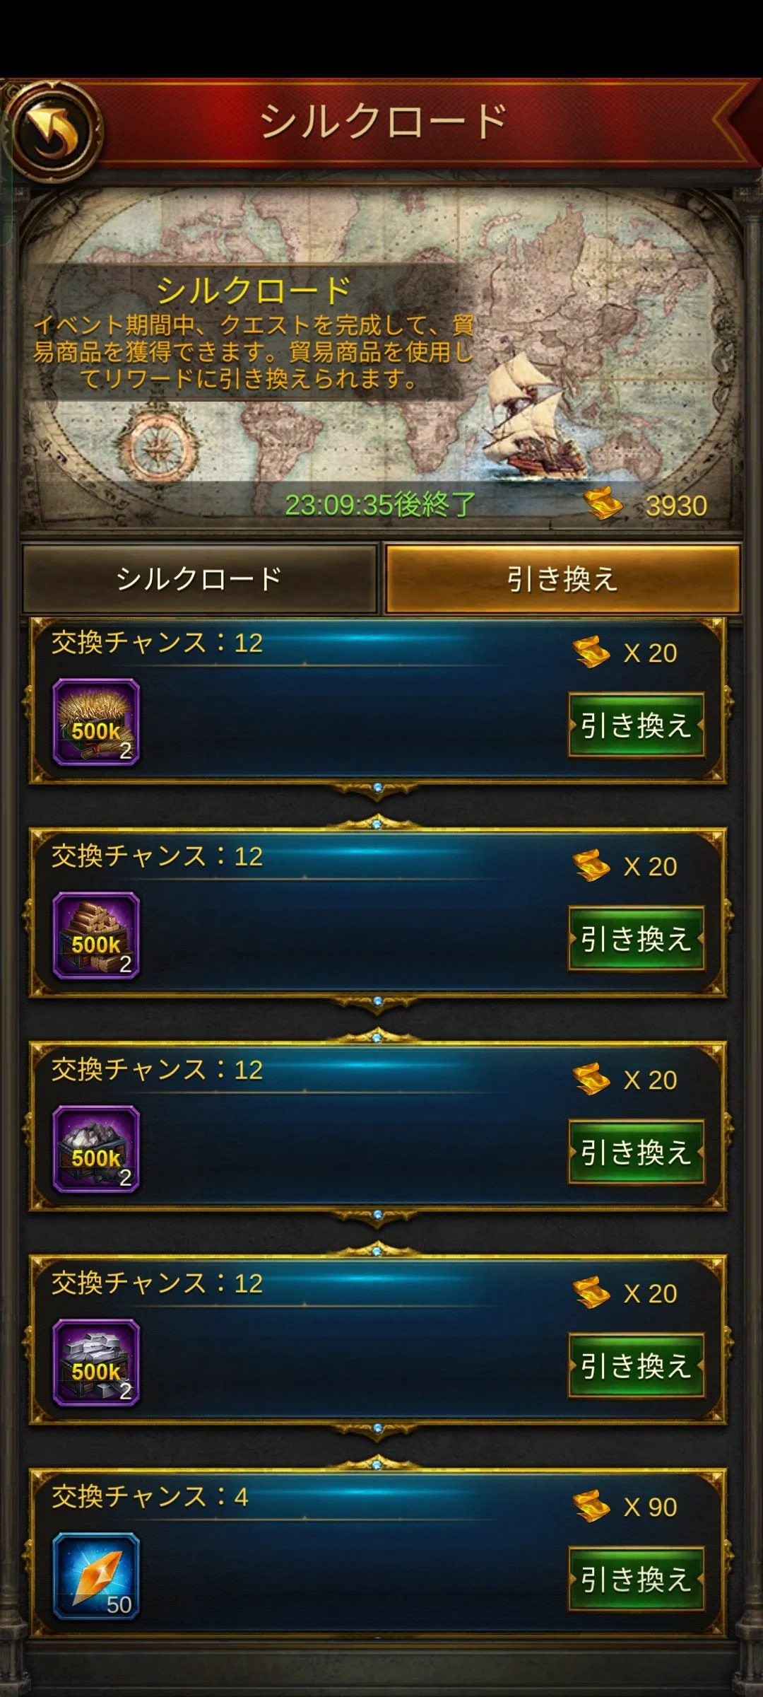Redeem the lumber reward with 引き換え

637,939
